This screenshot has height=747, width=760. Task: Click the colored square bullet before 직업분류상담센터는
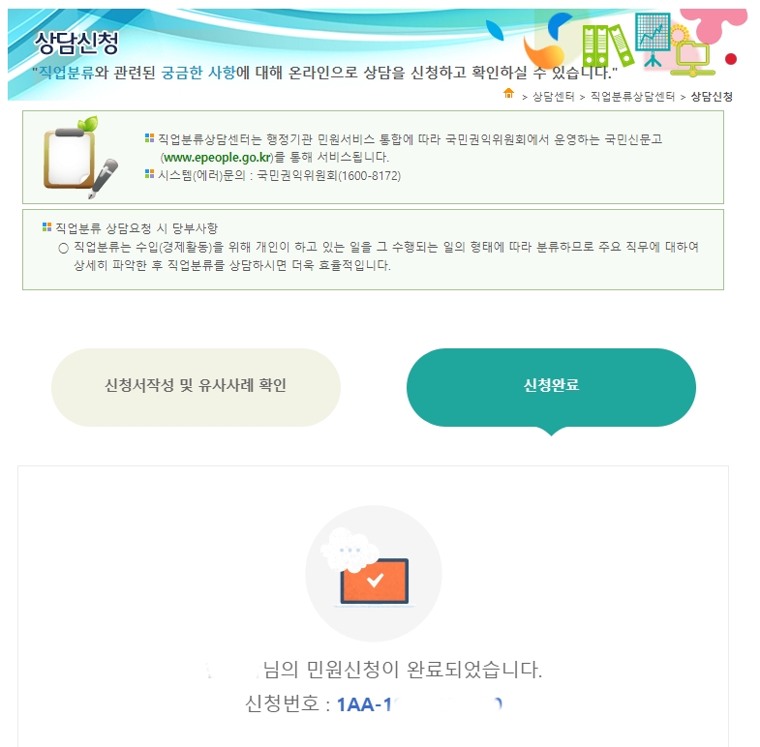pyautogui.click(x=149, y=138)
